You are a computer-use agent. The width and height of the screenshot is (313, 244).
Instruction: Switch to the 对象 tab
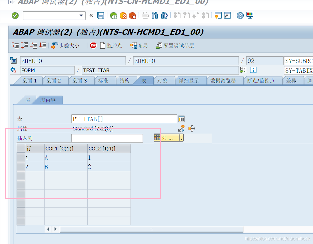point(162,80)
